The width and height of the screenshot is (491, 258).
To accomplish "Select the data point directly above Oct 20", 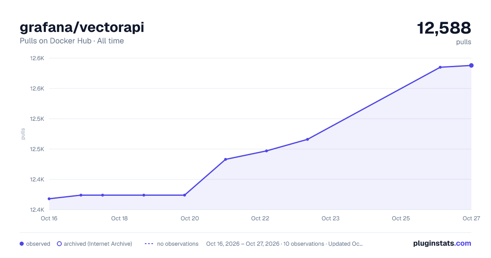I will (185, 195).
